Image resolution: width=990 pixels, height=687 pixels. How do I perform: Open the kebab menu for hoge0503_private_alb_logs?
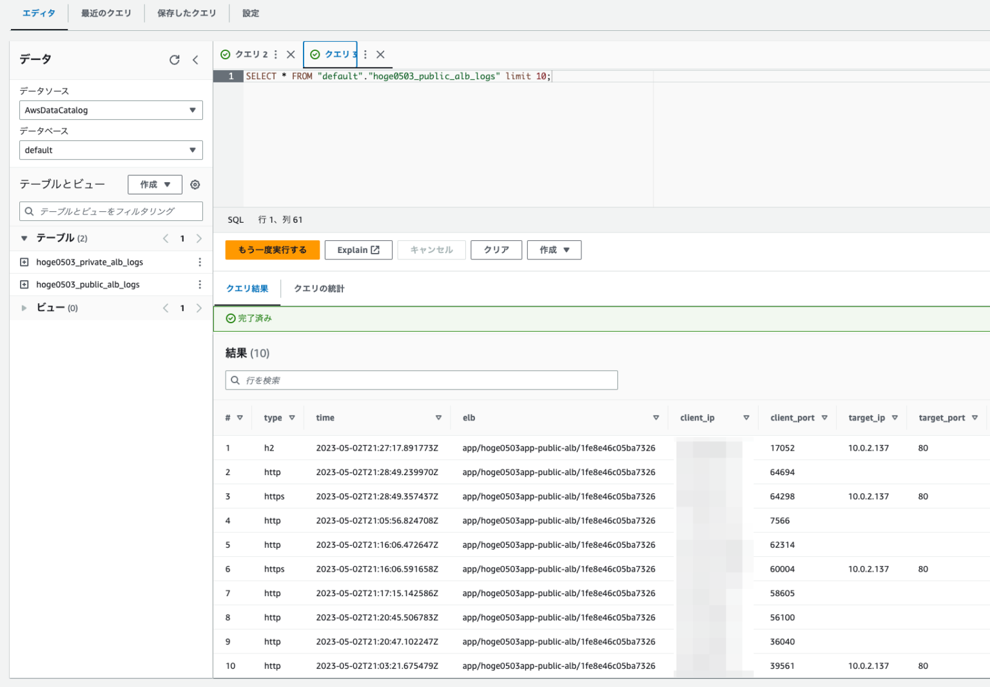point(200,261)
